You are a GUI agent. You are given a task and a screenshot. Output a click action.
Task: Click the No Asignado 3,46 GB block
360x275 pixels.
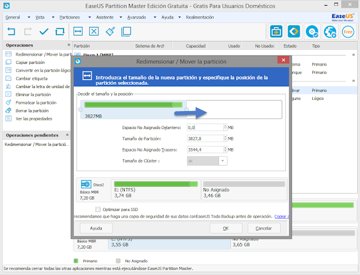pos(244,190)
